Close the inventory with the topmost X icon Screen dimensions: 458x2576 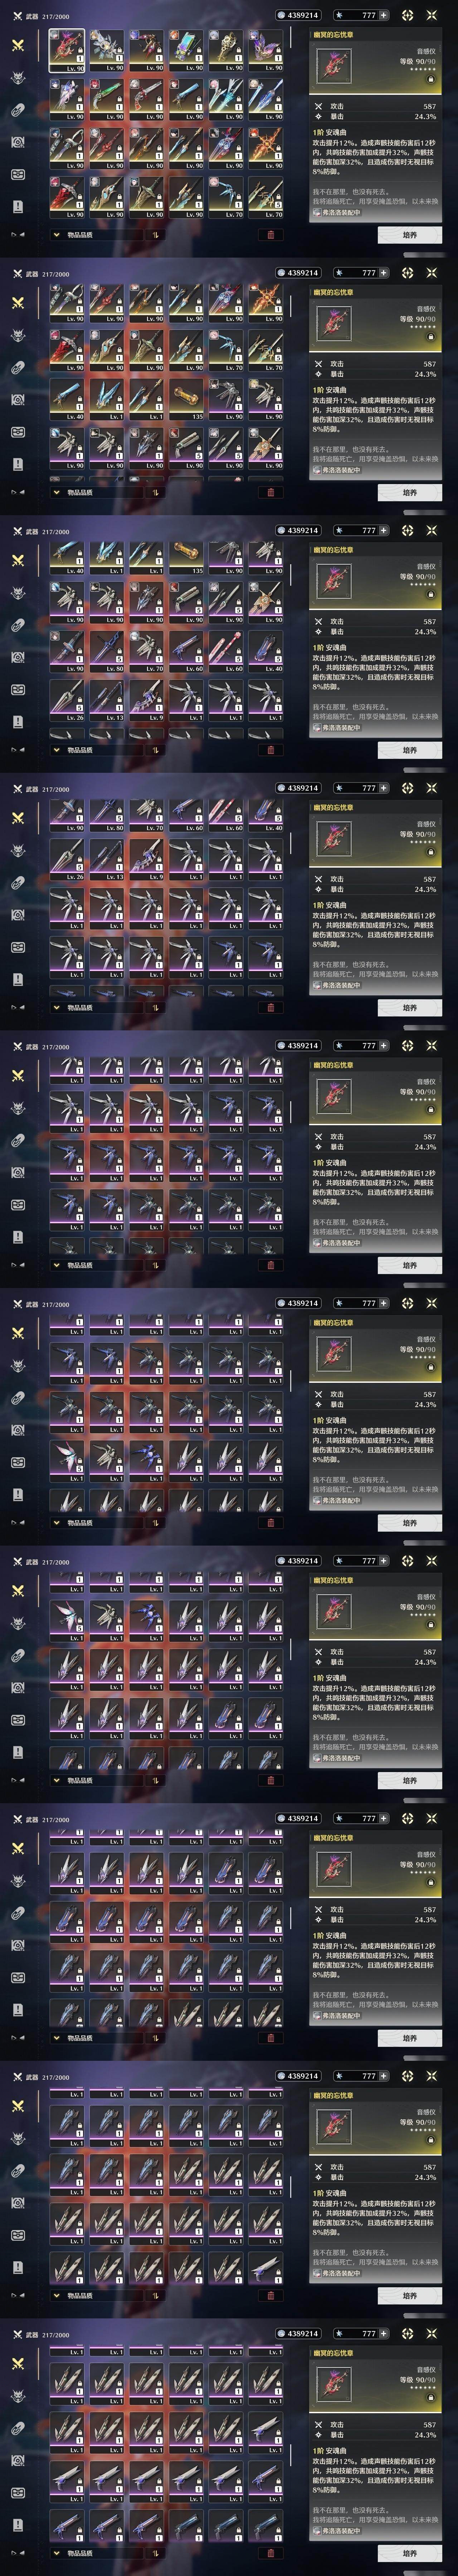[432, 15]
